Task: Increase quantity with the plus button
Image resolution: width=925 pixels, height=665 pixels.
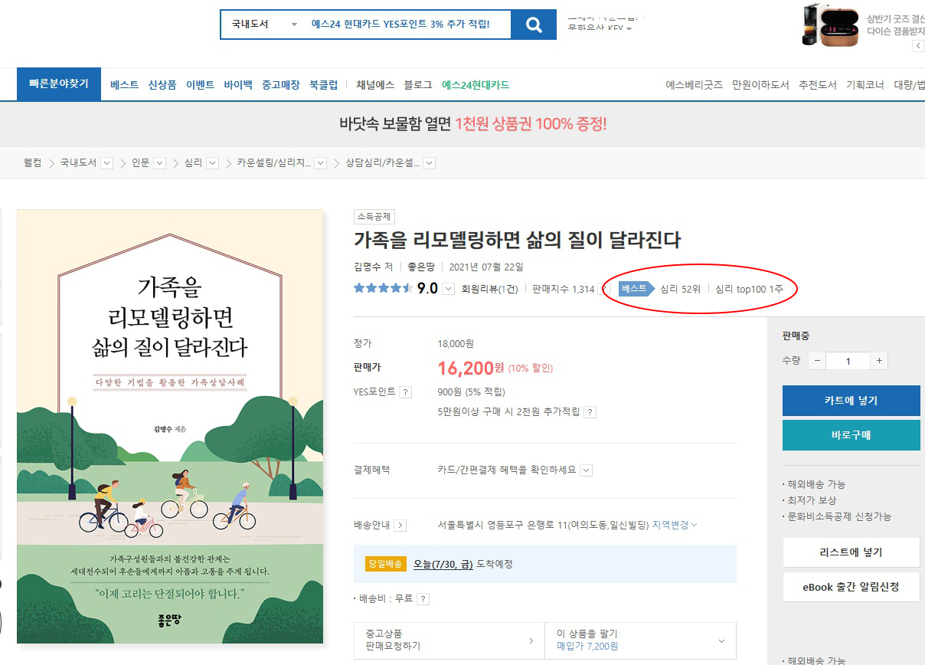Action: coord(880,361)
